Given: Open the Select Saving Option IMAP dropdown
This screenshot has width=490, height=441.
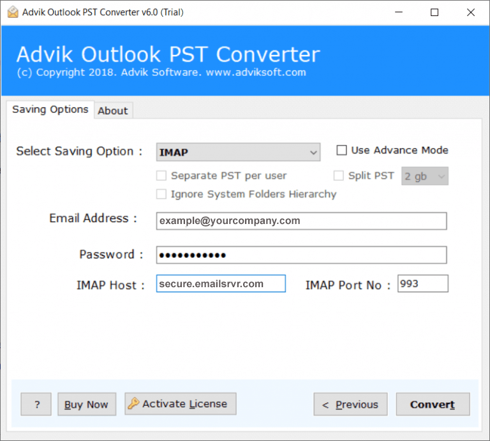Looking at the screenshot, I should (238, 152).
